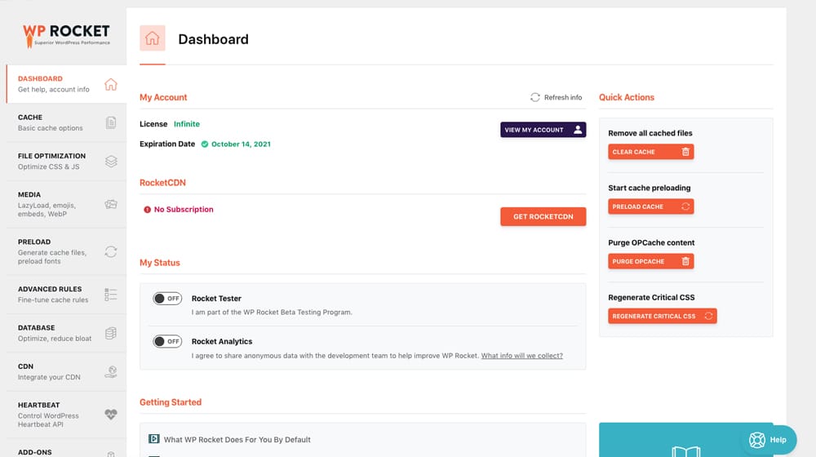Click the 'October 14, 2021' expiration date

point(241,144)
